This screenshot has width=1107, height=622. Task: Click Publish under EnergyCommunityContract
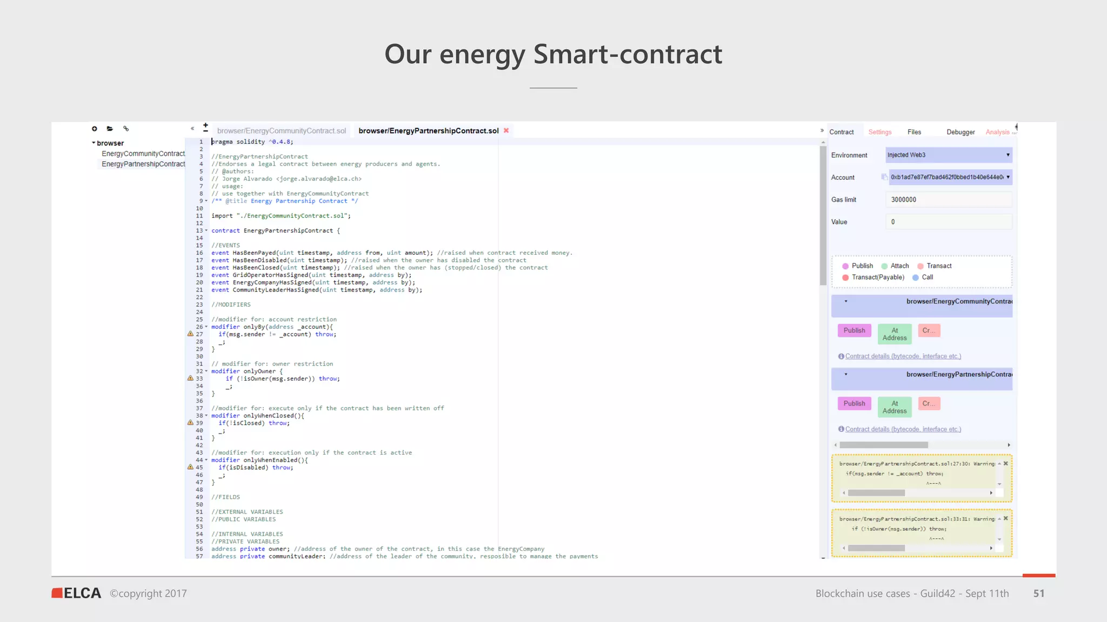point(855,330)
